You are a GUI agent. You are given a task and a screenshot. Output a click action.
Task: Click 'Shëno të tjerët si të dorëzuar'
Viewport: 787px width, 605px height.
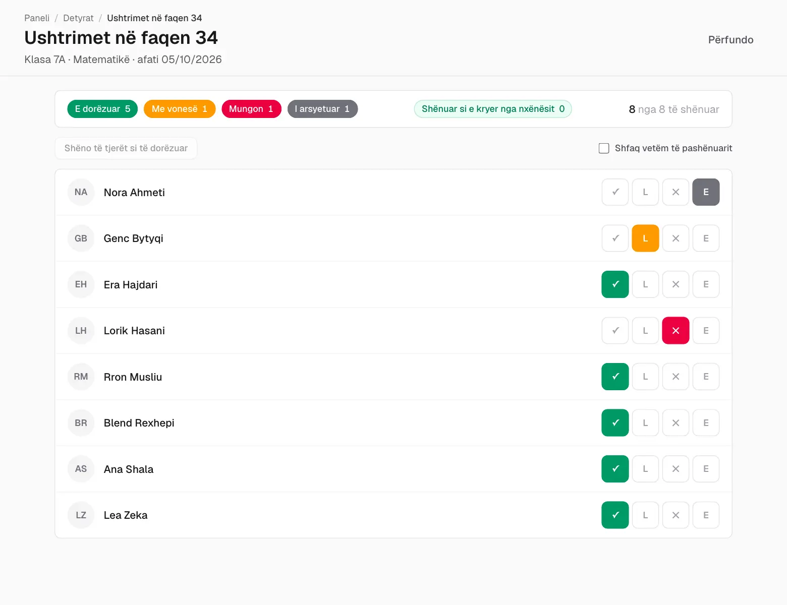(126, 148)
